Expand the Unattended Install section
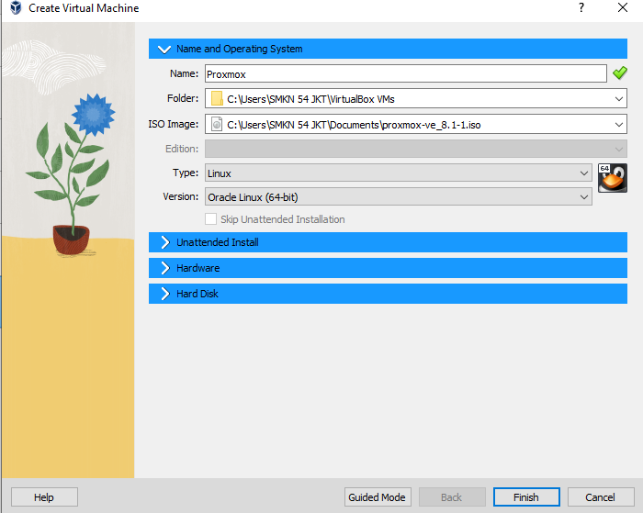This screenshot has width=643, height=513. 388,242
